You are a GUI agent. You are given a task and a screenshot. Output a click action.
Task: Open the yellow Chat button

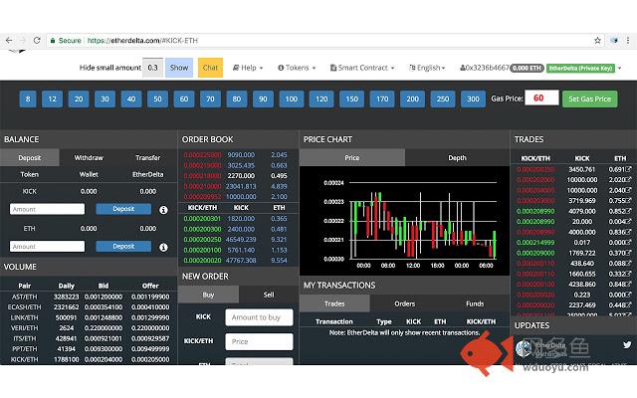210,68
